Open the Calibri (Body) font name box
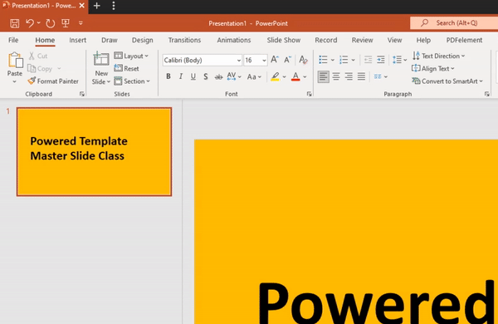 [x=203, y=60]
